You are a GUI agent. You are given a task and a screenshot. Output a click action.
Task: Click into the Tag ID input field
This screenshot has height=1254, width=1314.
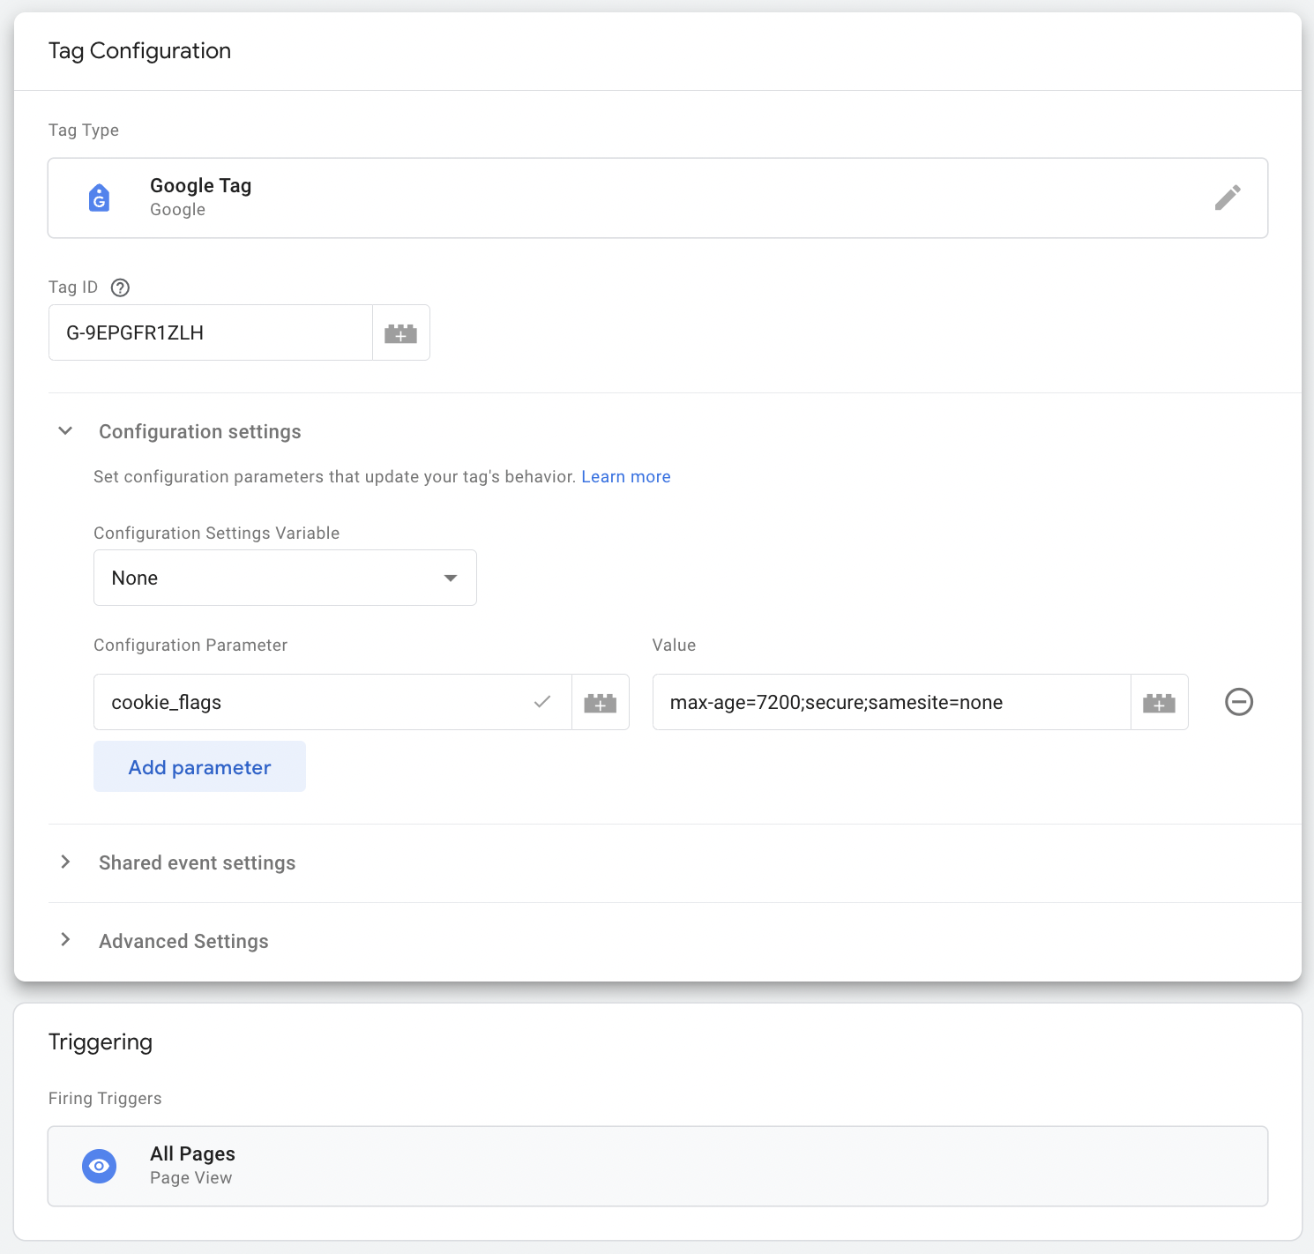[211, 333]
